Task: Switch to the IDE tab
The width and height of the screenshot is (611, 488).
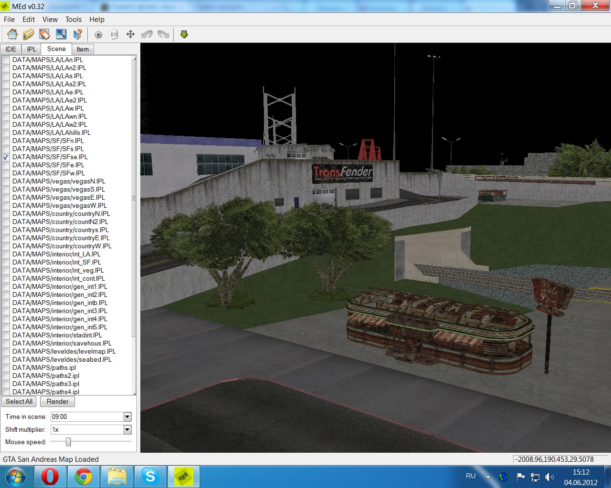Action: click(11, 49)
